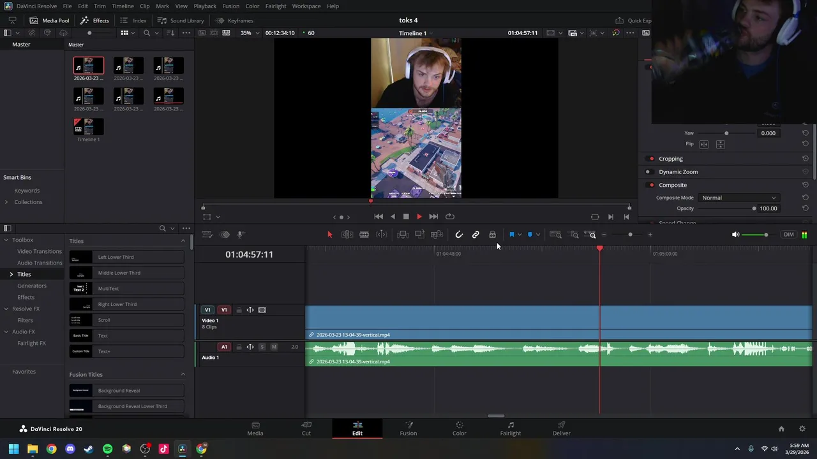Collapse the Resolve FX section
Screen dimensions: 817x459
click(x=6, y=309)
